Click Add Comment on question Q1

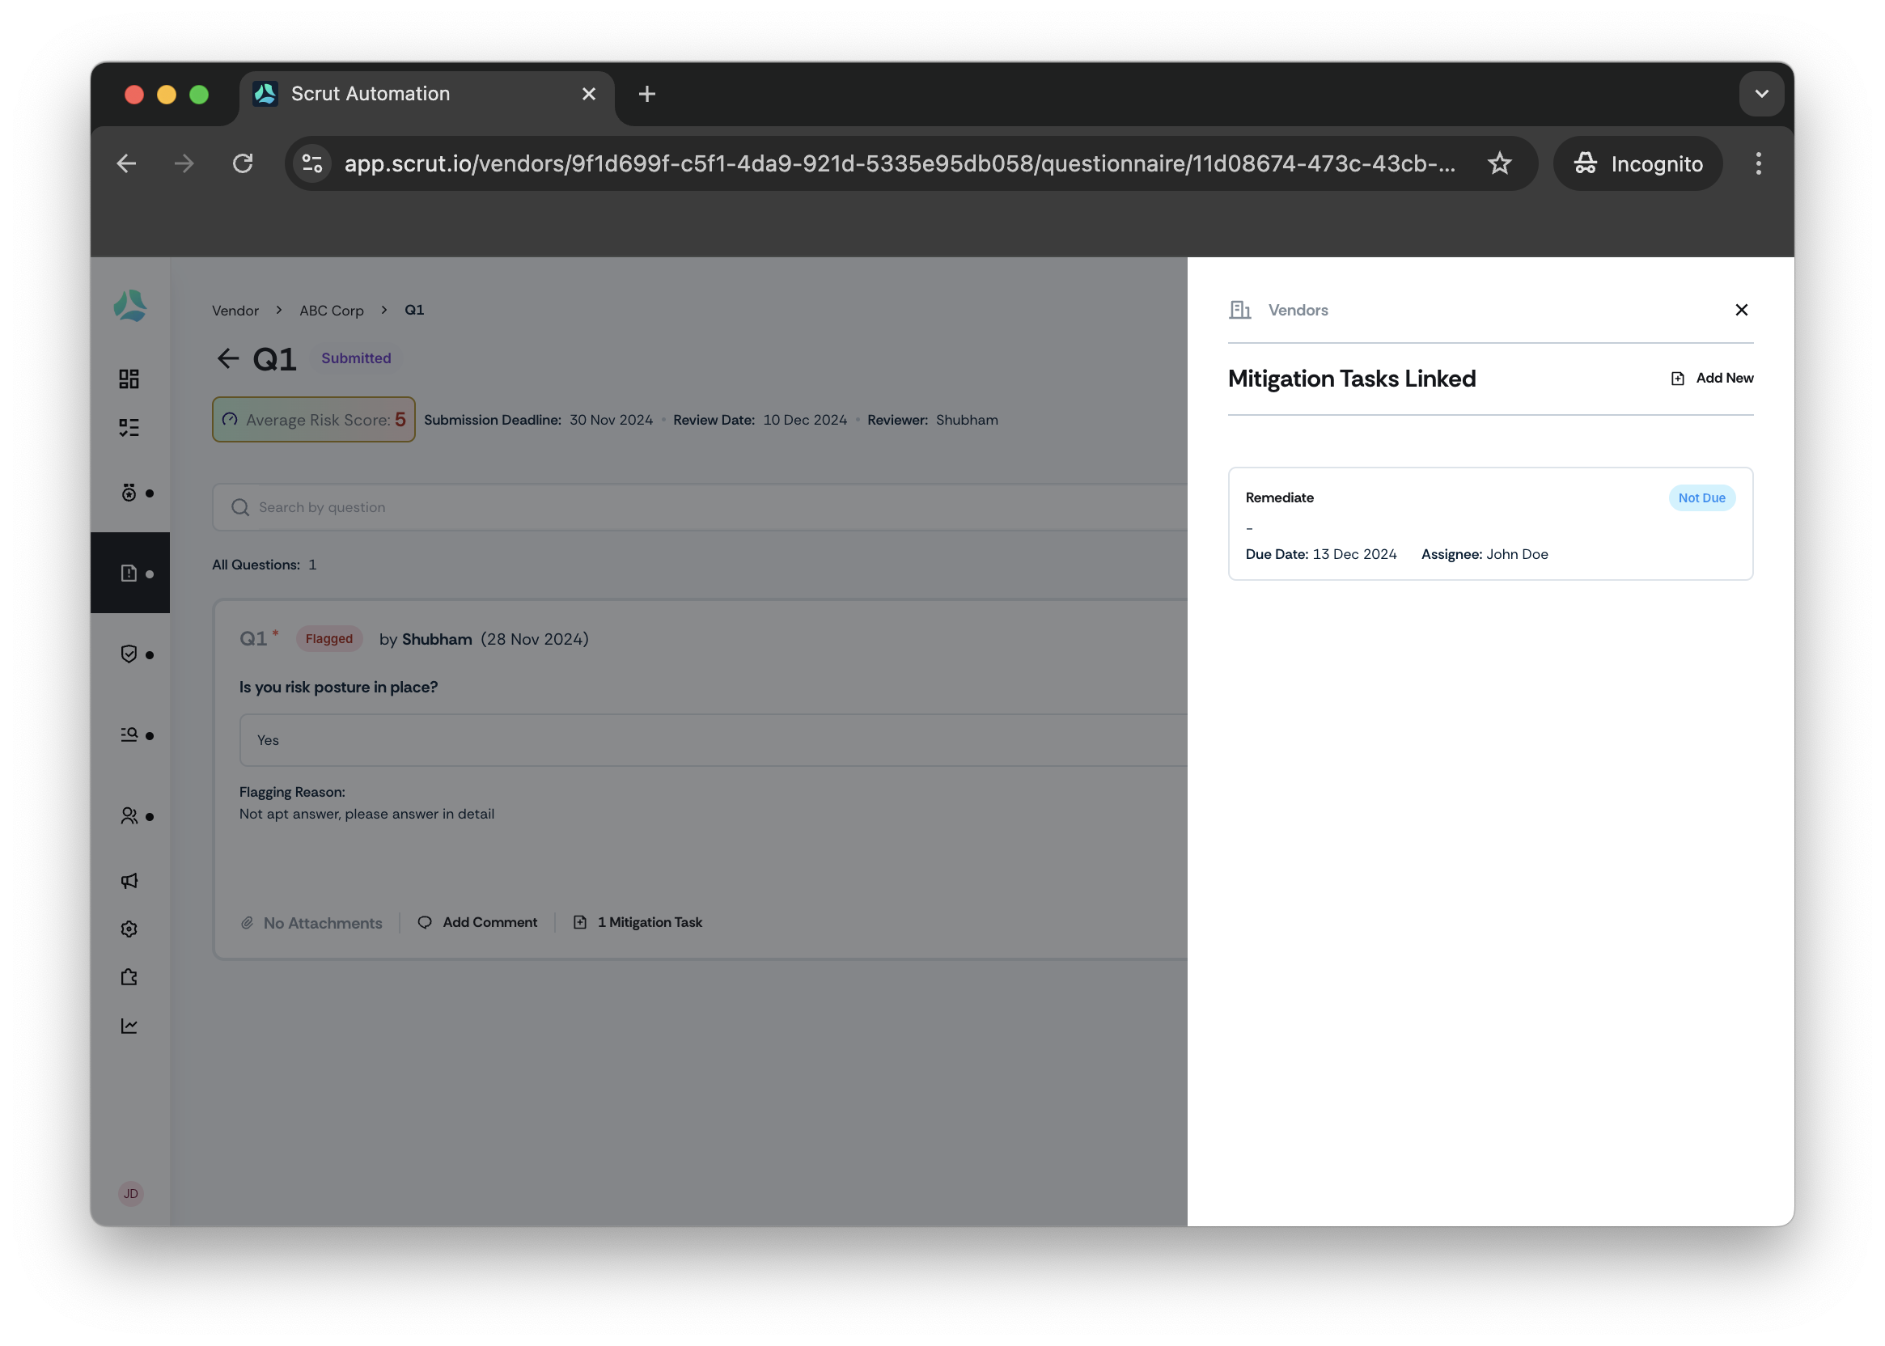(477, 922)
